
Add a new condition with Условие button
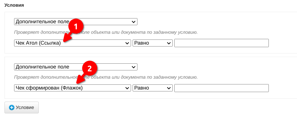point(21,107)
